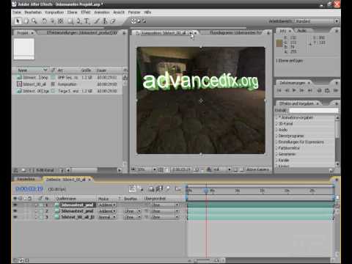Switch to the Renderliste tab
Viewport: 352px width, 264px height.
26,180
